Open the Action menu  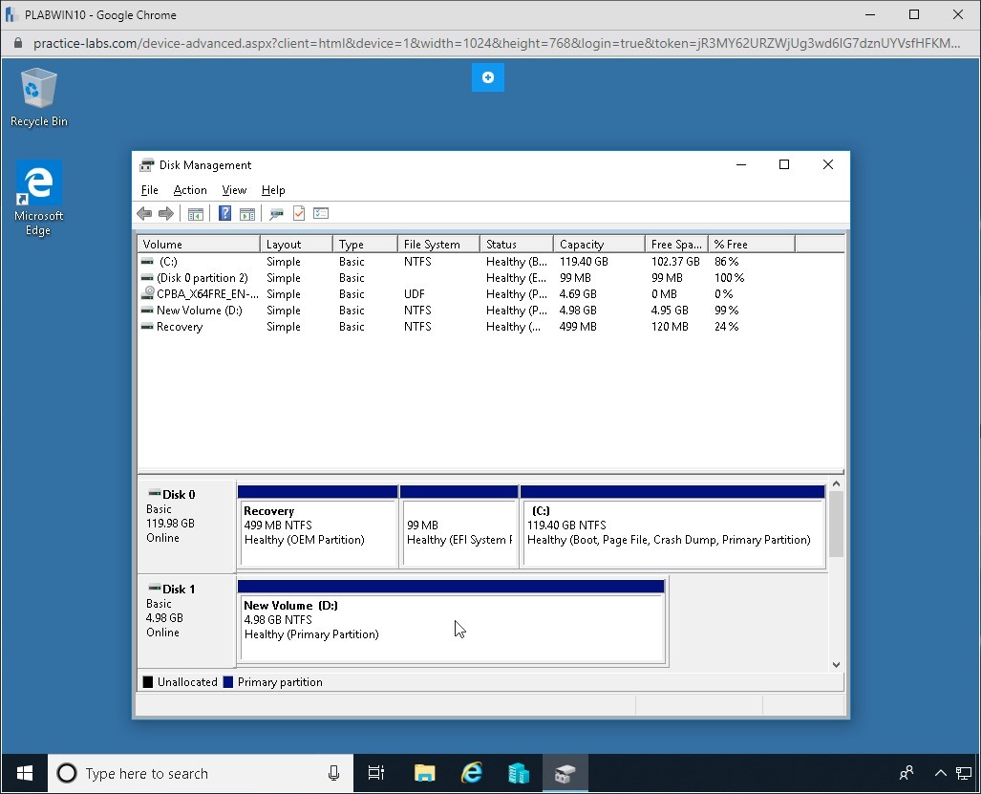pos(190,190)
